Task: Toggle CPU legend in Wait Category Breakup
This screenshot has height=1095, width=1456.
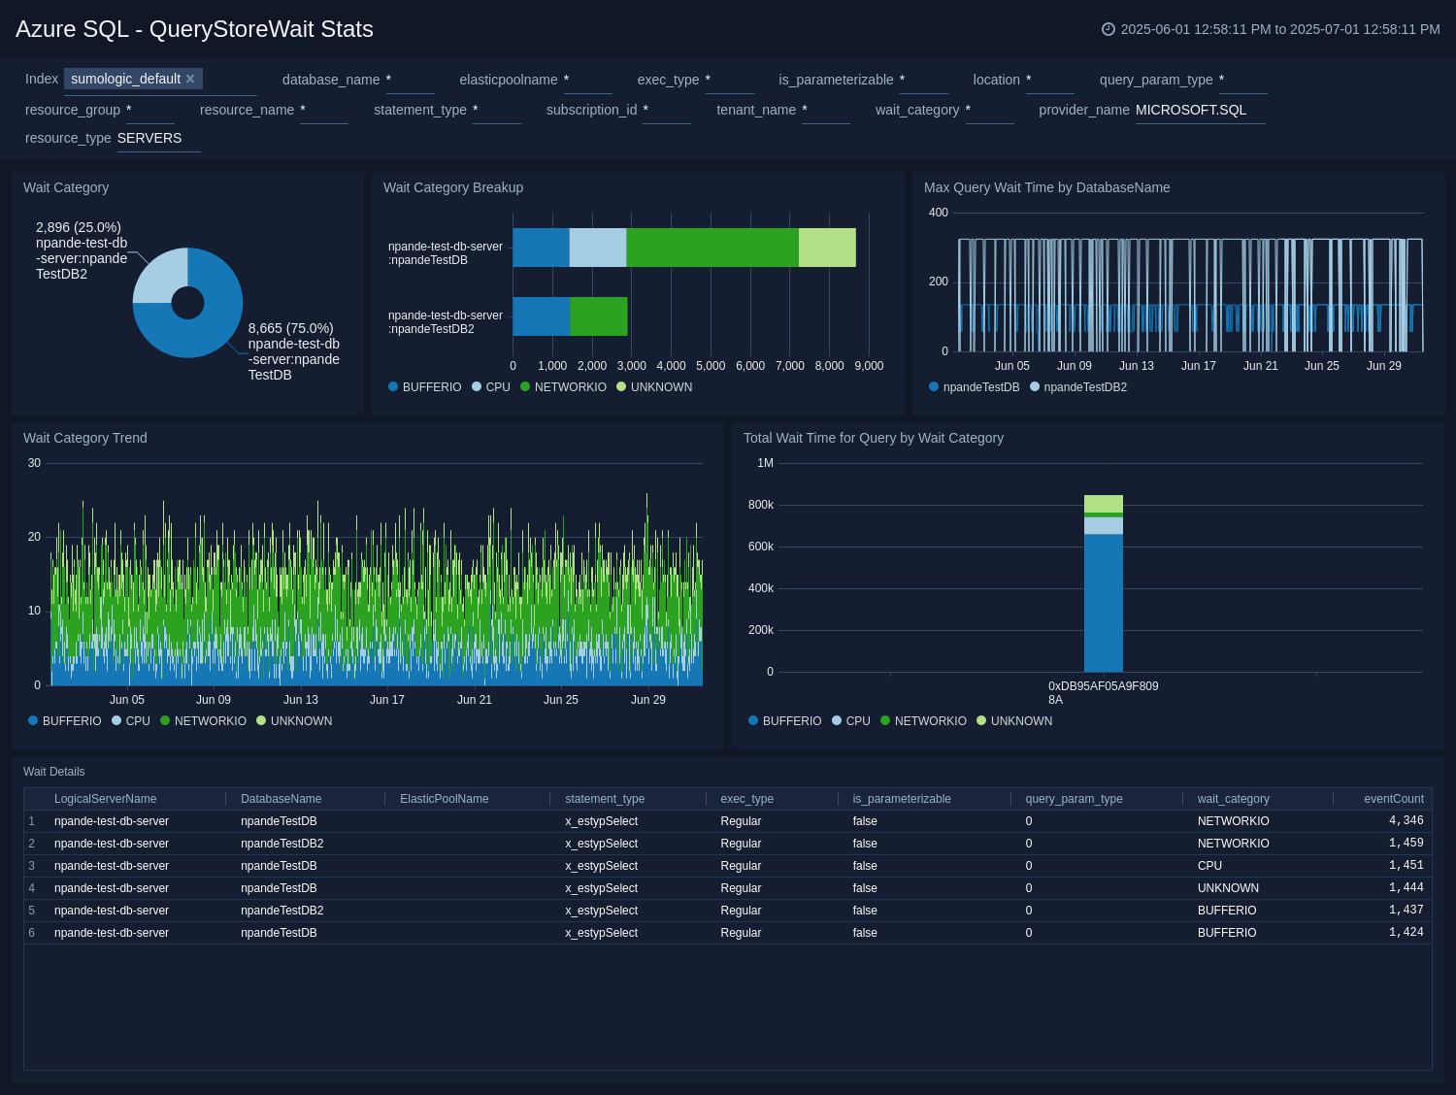Action: 491,387
